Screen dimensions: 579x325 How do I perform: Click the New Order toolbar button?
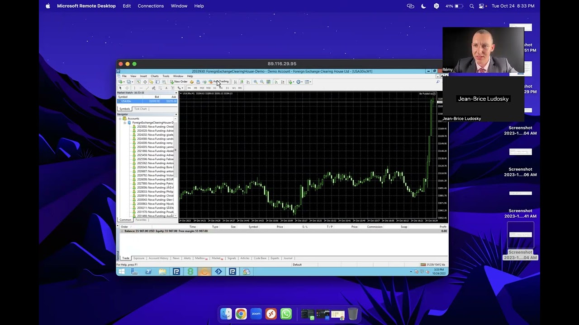(179, 82)
